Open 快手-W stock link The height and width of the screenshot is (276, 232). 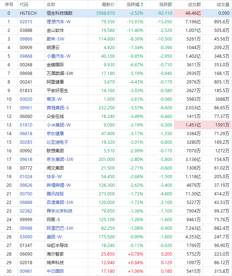coord(54,177)
